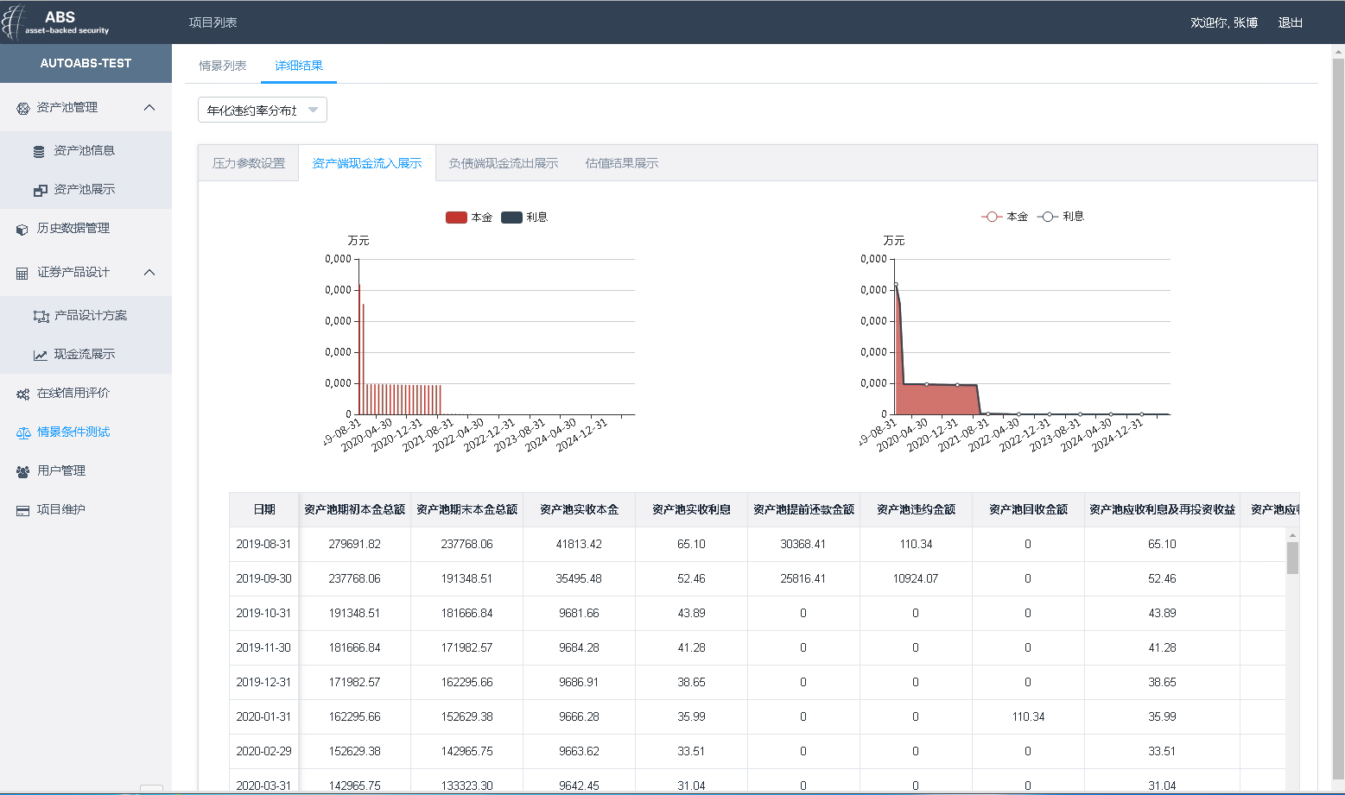This screenshot has width=1345, height=795.
Task: Click the 2019-09-30 date cell
Action: tap(264, 579)
